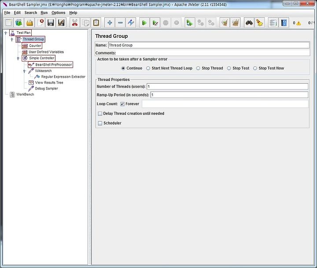Open Search with the binoculars icon
This screenshot has height=268, width=317.
click(249, 22)
